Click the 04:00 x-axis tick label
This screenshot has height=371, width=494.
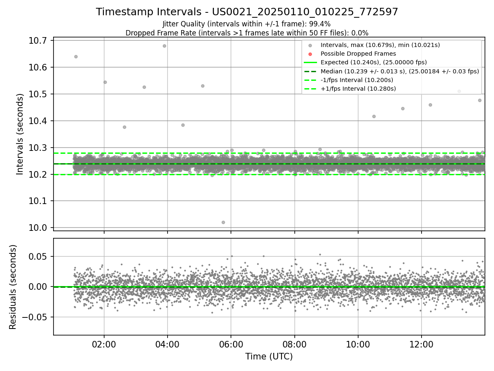pyautogui.click(x=167, y=344)
